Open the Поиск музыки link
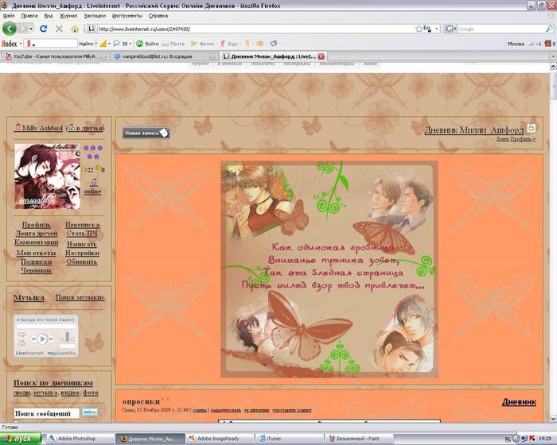 [x=80, y=297]
